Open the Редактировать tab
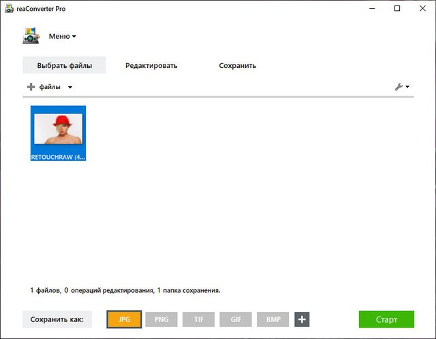This screenshot has width=436, height=339. pos(151,66)
